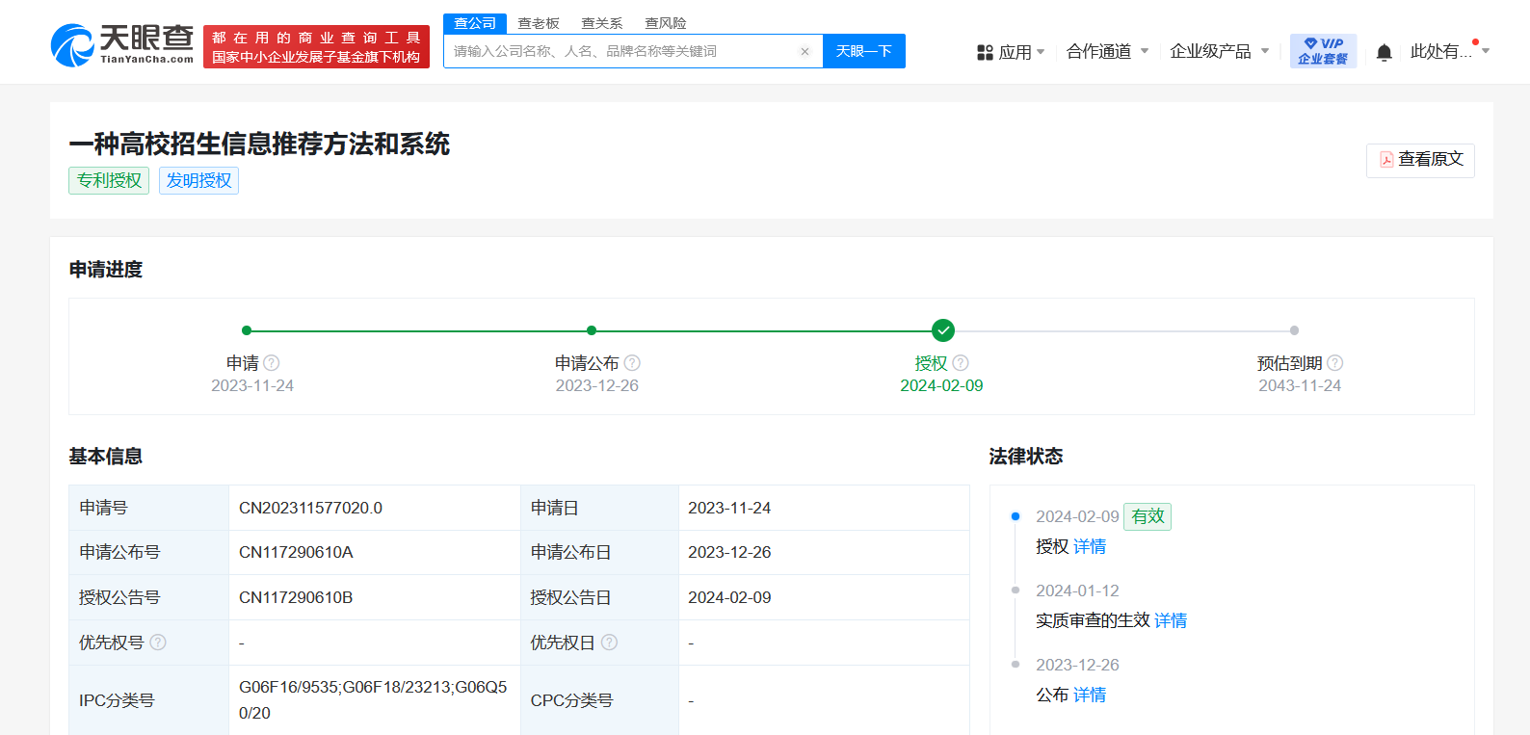Expand the 应用 dropdown menu

[1011, 52]
